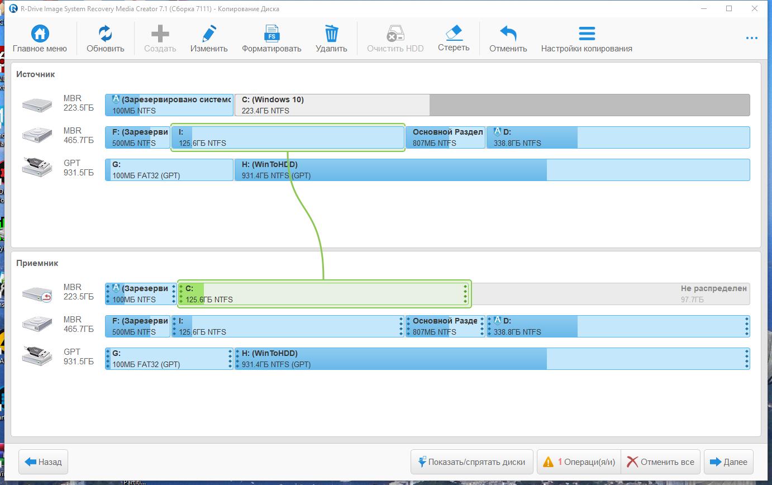Viewport: 772px width, 485px height.
Task: Click the Очистить HDD icon
Action: [395, 34]
